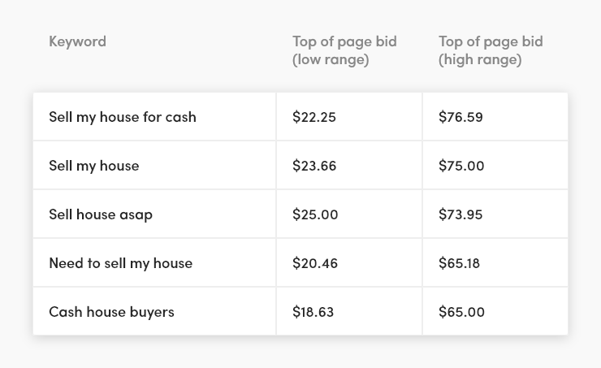Select the 'Cash house buyers' keyword
The width and height of the screenshot is (601, 368).
pyautogui.click(x=111, y=312)
